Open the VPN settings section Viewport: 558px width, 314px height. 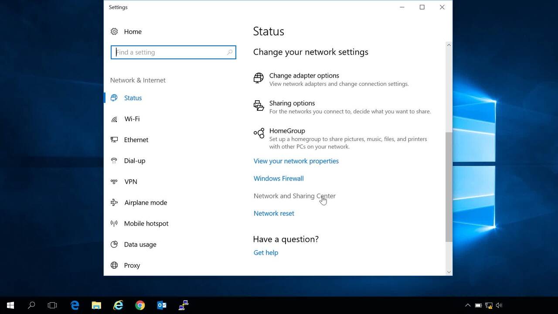pos(130,182)
